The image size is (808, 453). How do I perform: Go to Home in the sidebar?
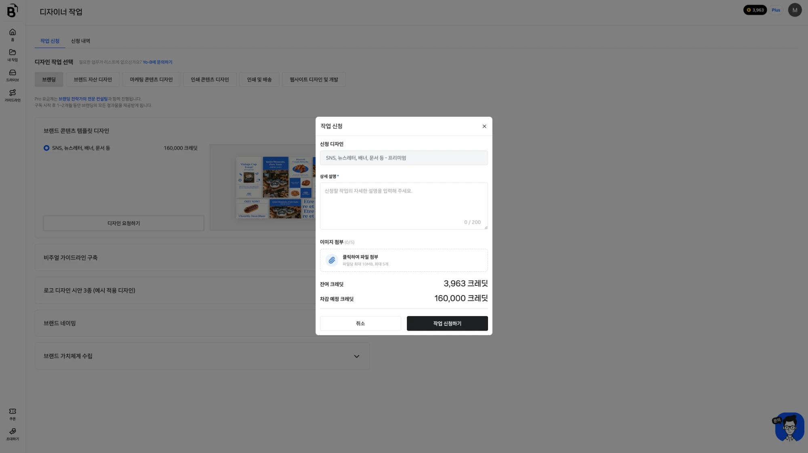tap(13, 35)
